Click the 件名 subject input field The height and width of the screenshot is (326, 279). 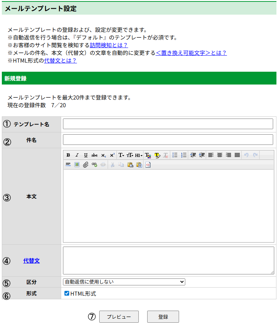tap(168, 140)
